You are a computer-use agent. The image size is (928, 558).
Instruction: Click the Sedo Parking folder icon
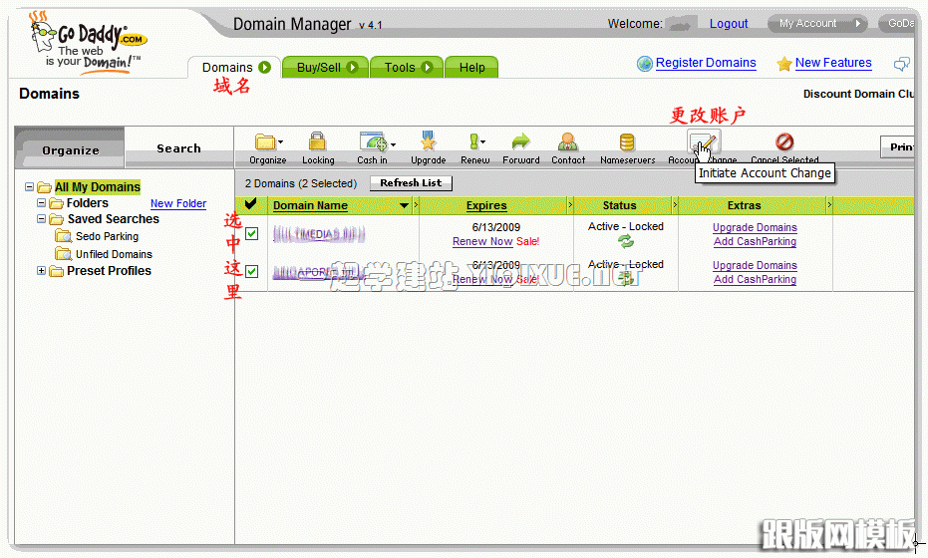click(x=63, y=237)
